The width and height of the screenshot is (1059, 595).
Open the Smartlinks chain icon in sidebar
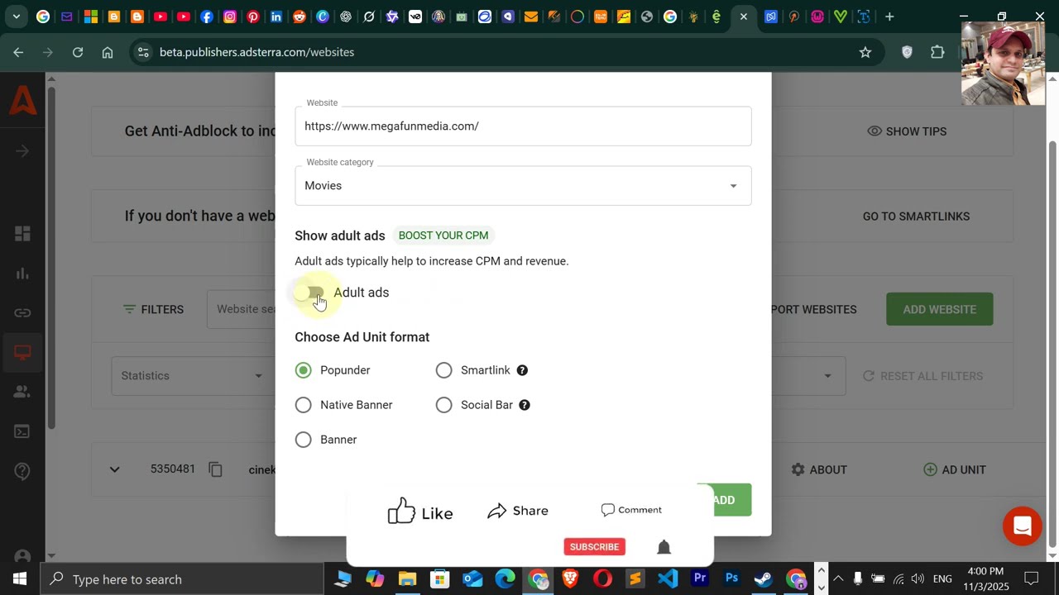pyautogui.click(x=22, y=313)
